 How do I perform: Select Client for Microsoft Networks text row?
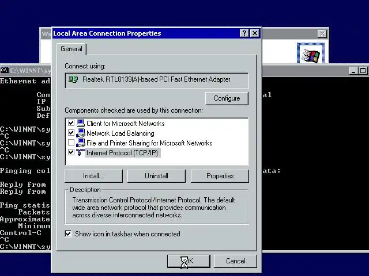pos(126,124)
